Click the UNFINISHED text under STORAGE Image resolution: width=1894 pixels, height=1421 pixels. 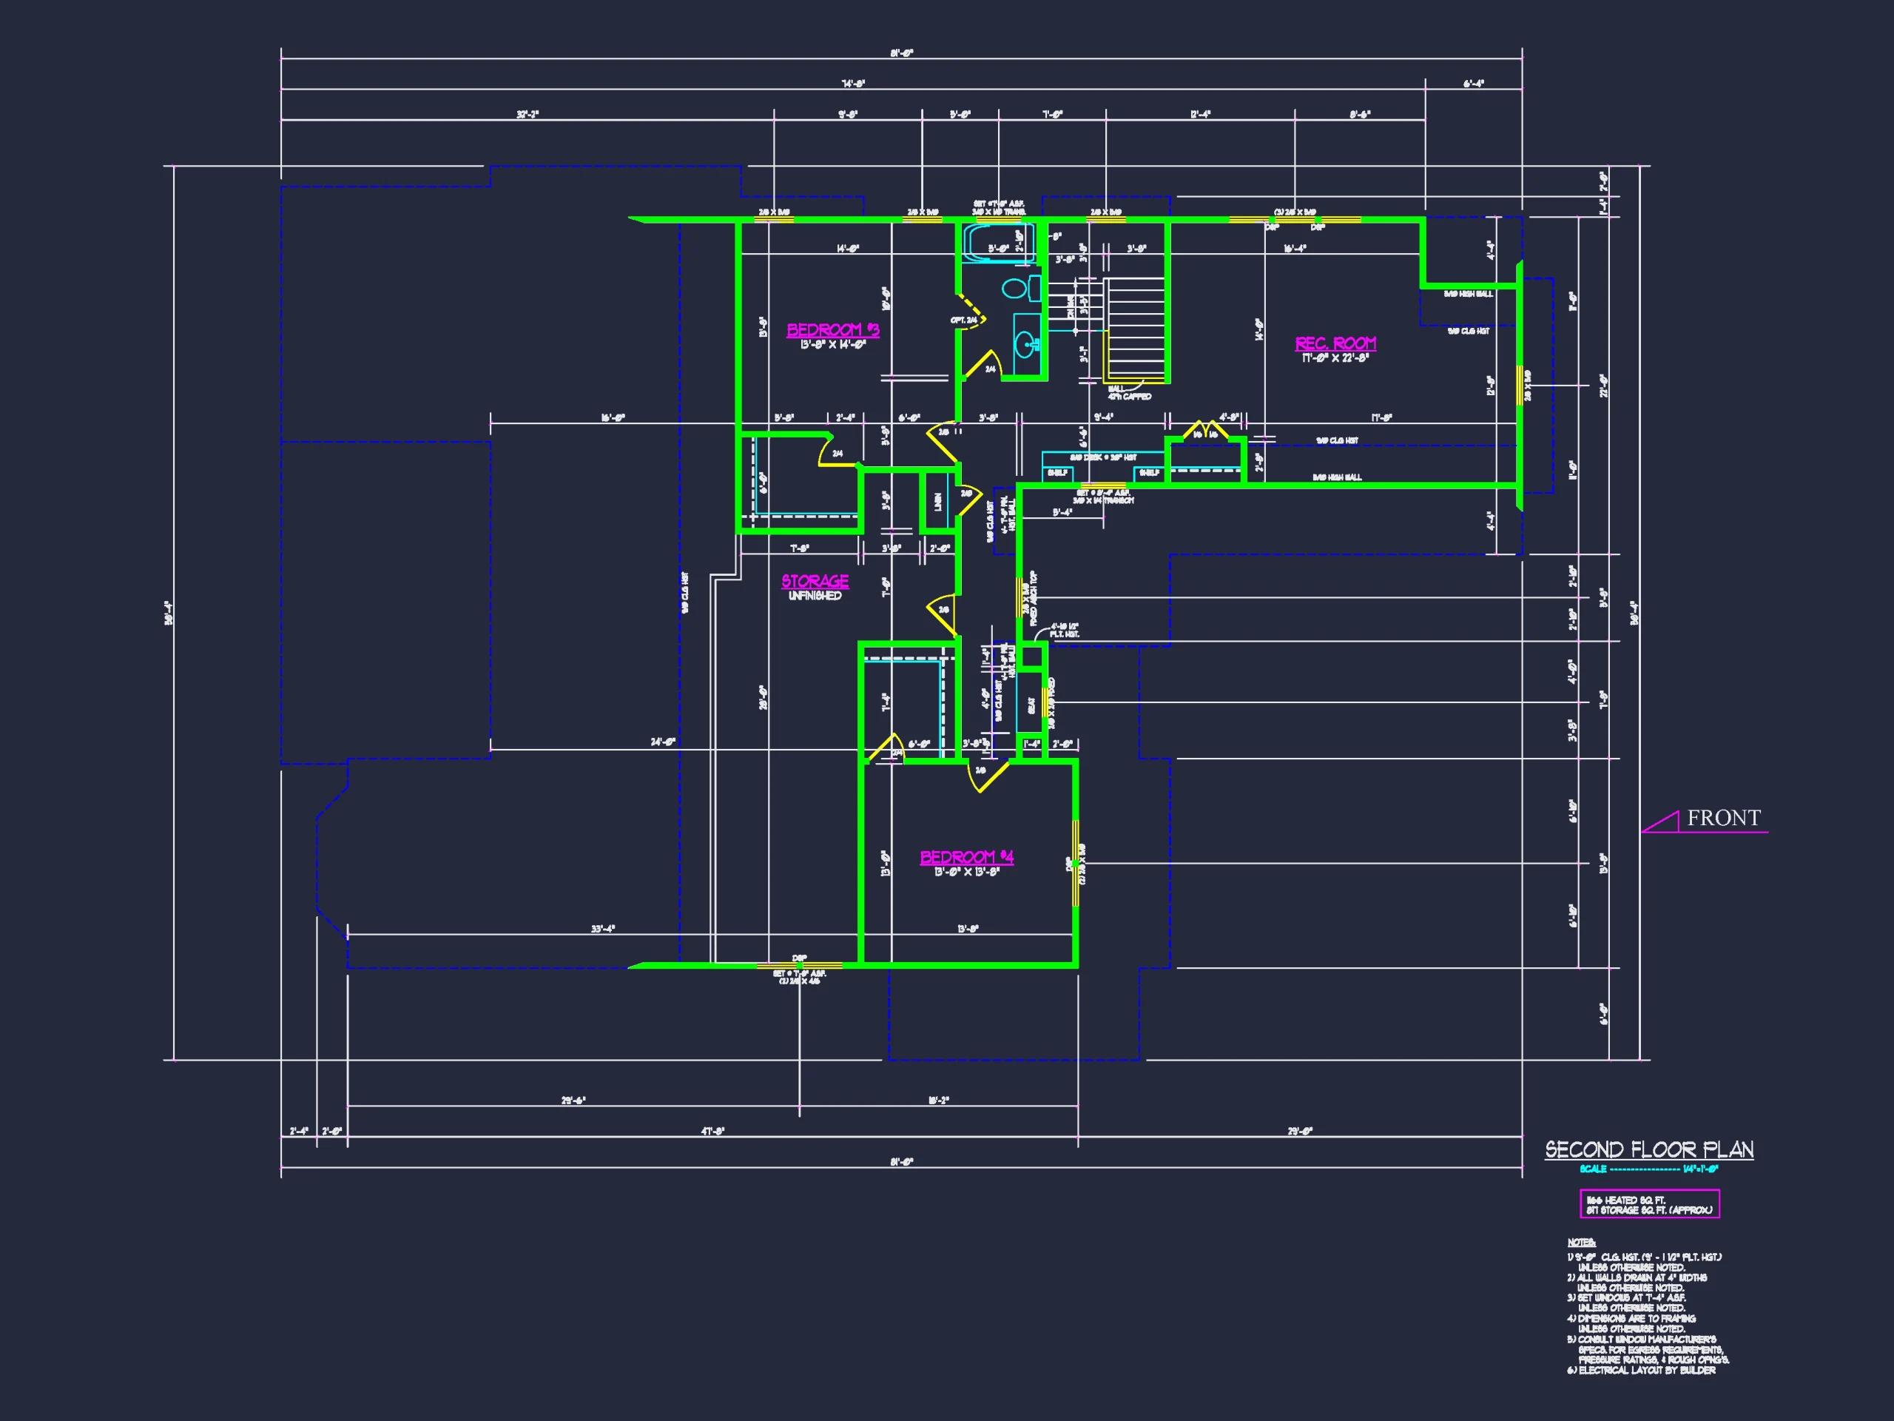point(815,596)
